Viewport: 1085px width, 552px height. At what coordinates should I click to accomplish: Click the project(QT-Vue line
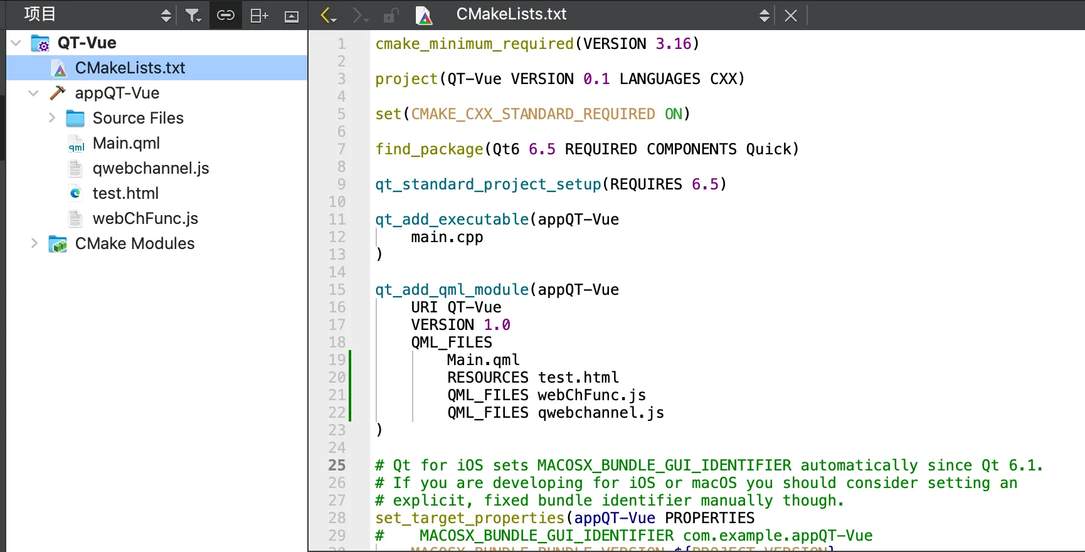click(x=560, y=79)
